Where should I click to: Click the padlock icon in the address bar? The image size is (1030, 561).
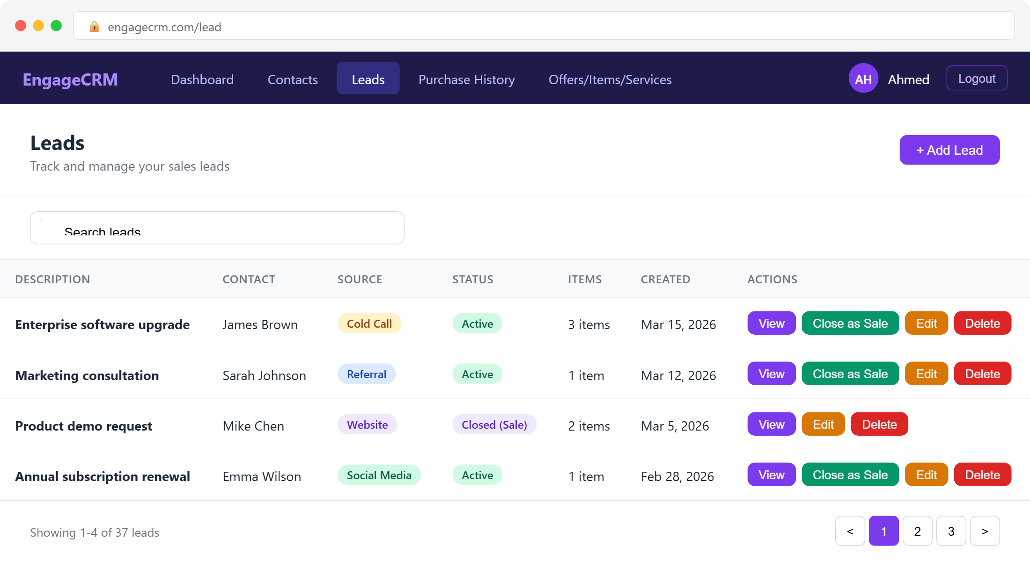coord(94,27)
